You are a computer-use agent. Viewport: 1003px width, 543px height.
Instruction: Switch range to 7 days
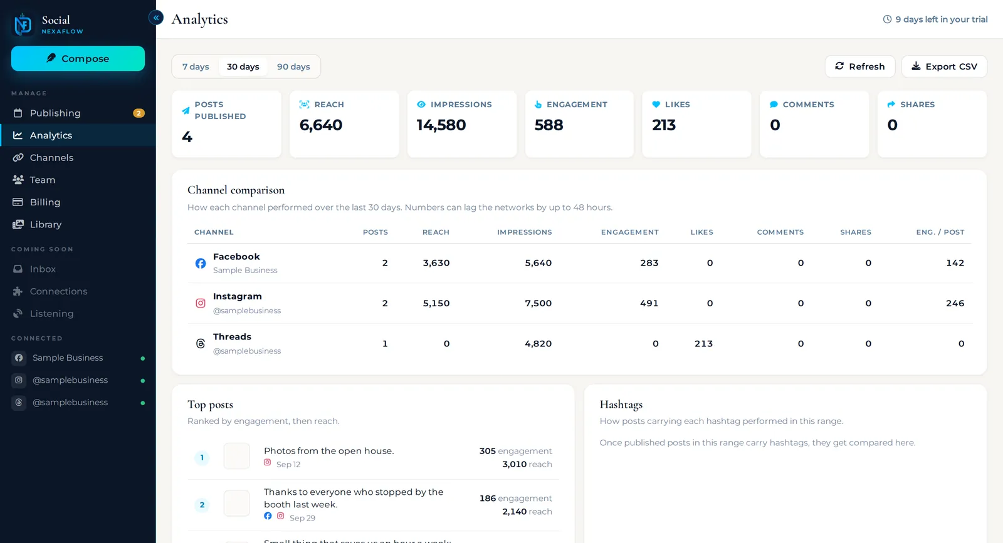pyautogui.click(x=196, y=66)
